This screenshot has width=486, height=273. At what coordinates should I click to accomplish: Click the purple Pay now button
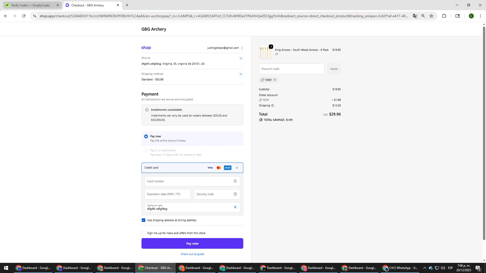point(192,244)
